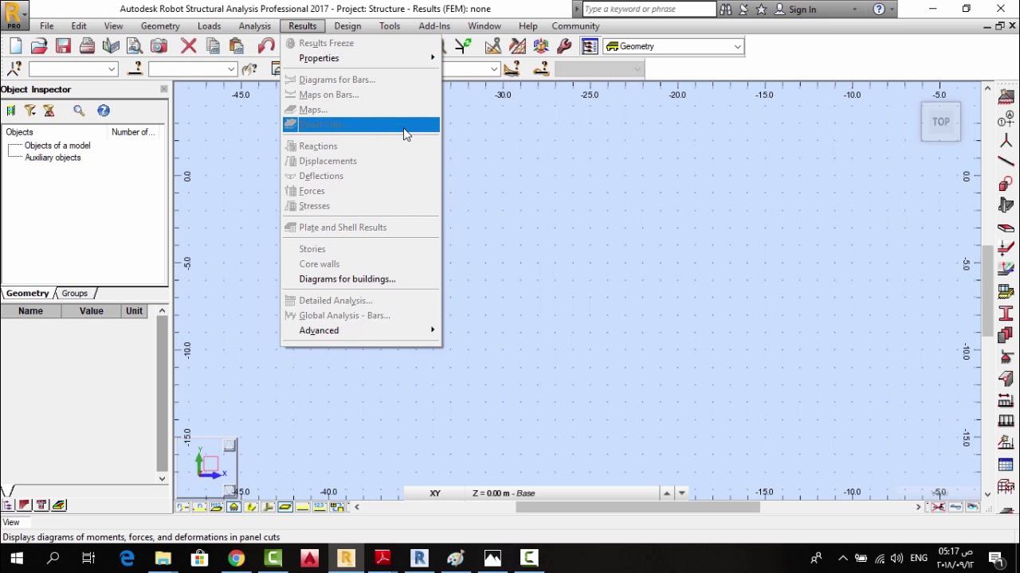Click the Community menu item

click(x=575, y=26)
